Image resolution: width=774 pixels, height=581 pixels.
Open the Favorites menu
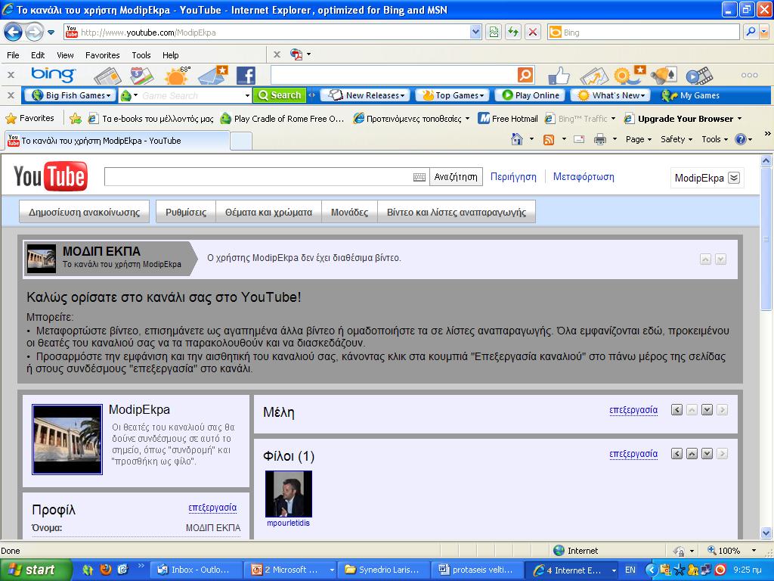[103, 55]
